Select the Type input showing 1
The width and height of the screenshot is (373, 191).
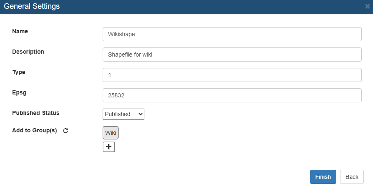(232, 75)
